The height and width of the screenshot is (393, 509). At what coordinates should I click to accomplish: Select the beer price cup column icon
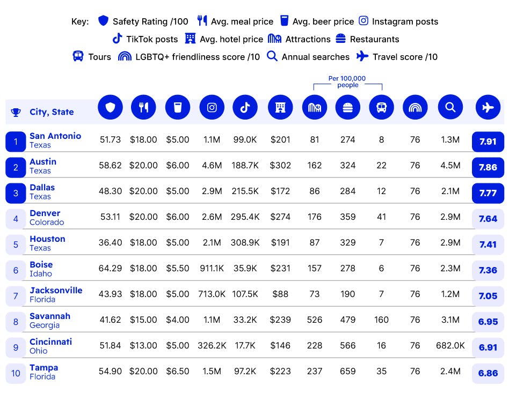click(x=178, y=108)
